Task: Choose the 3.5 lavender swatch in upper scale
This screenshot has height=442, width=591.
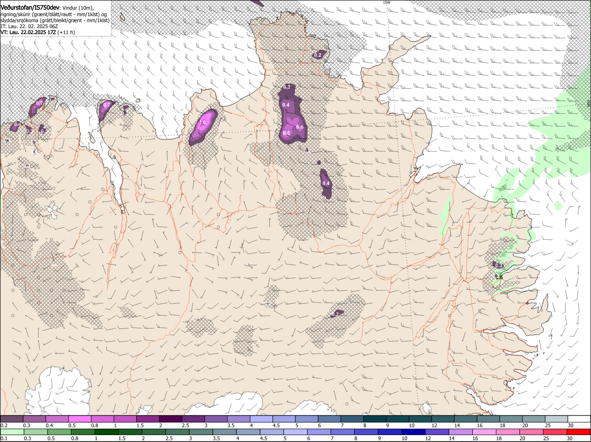Action: (x=238, y=418)
